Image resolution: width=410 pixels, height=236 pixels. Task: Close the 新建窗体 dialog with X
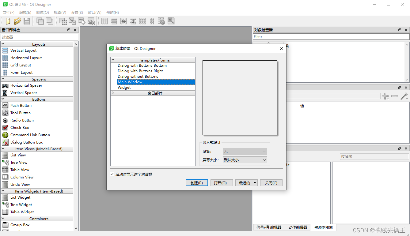pyautogui.click(x=282, y=48)
